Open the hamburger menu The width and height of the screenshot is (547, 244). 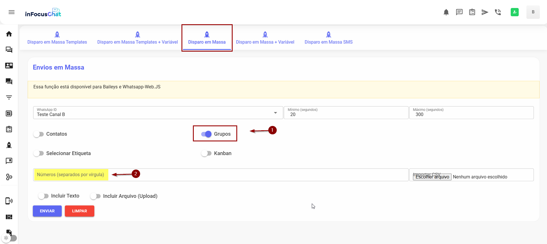point(11,12)
